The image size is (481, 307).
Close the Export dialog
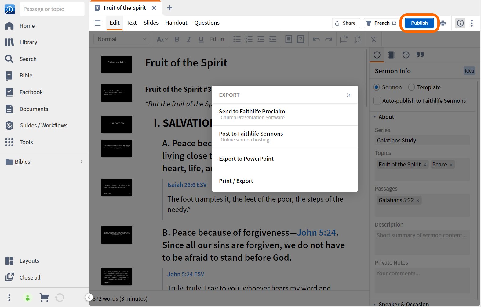348,95
